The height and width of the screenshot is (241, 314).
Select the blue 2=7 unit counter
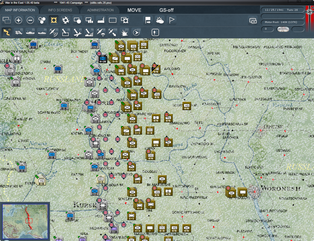(95, 45)
